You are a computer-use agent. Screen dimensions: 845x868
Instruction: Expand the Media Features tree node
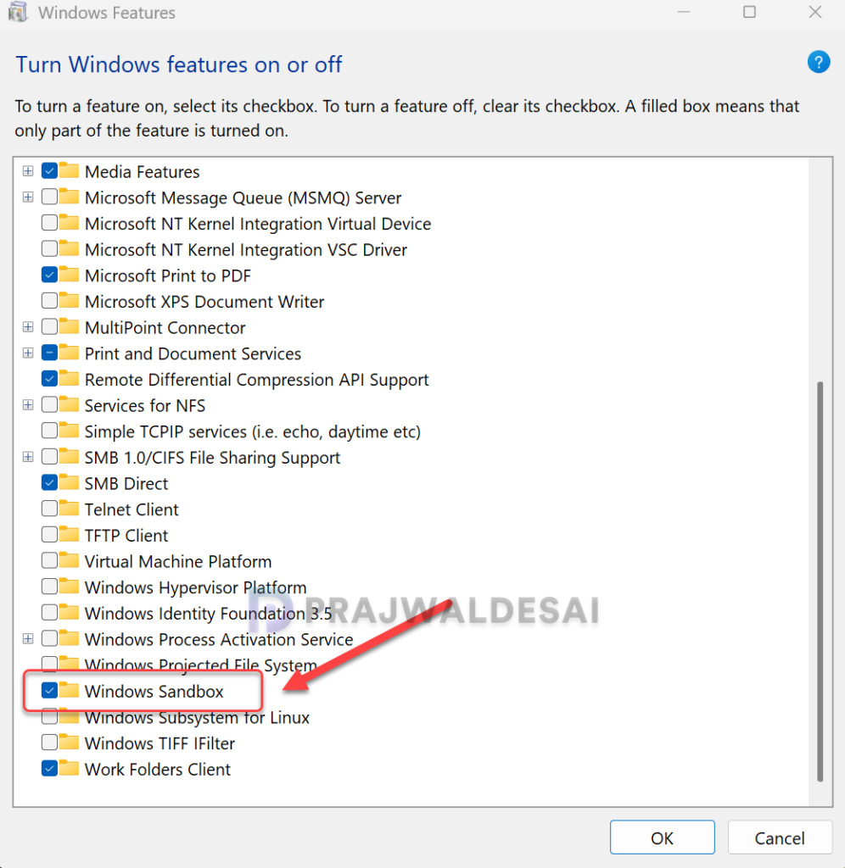click(x=28, y=170)
